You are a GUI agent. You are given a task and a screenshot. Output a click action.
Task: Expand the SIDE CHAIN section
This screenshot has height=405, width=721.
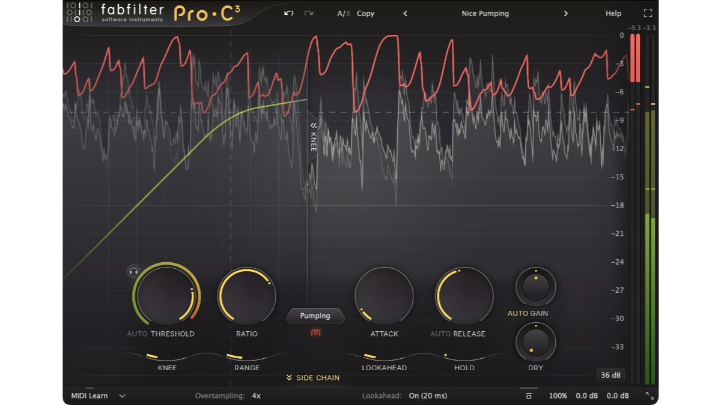click(x=313, y=377)
